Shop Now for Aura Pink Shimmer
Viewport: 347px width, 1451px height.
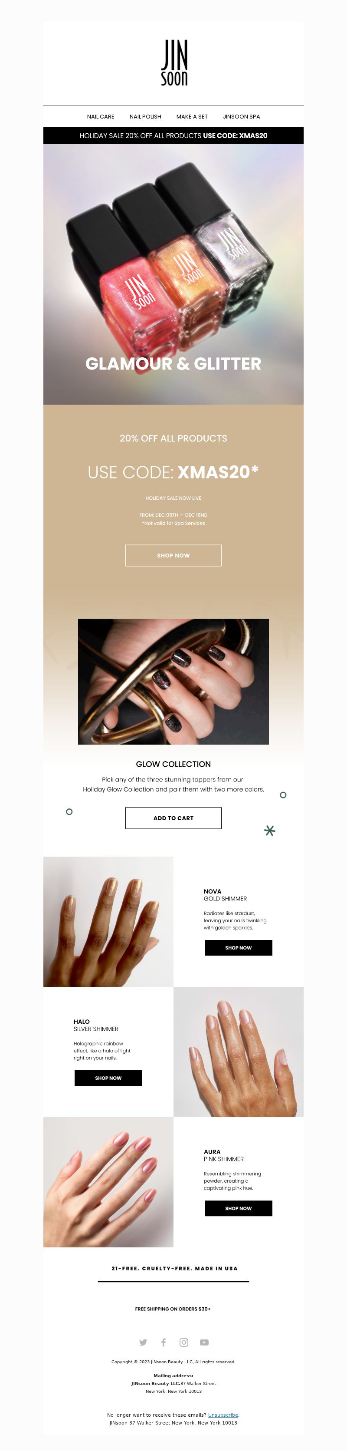click(239, 1208)
